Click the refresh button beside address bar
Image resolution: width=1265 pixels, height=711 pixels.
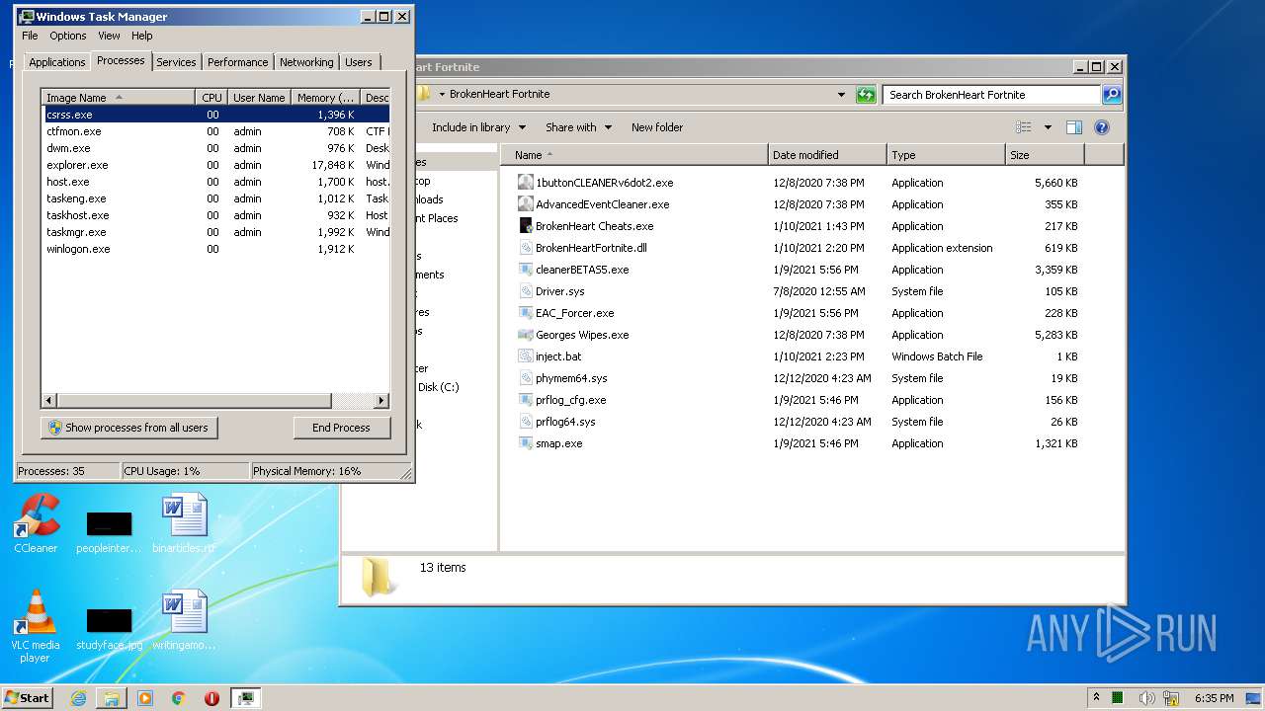point(866,95)
